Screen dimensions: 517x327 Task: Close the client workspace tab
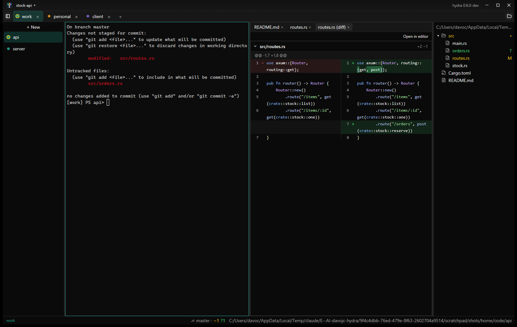(x=109, y=17)
